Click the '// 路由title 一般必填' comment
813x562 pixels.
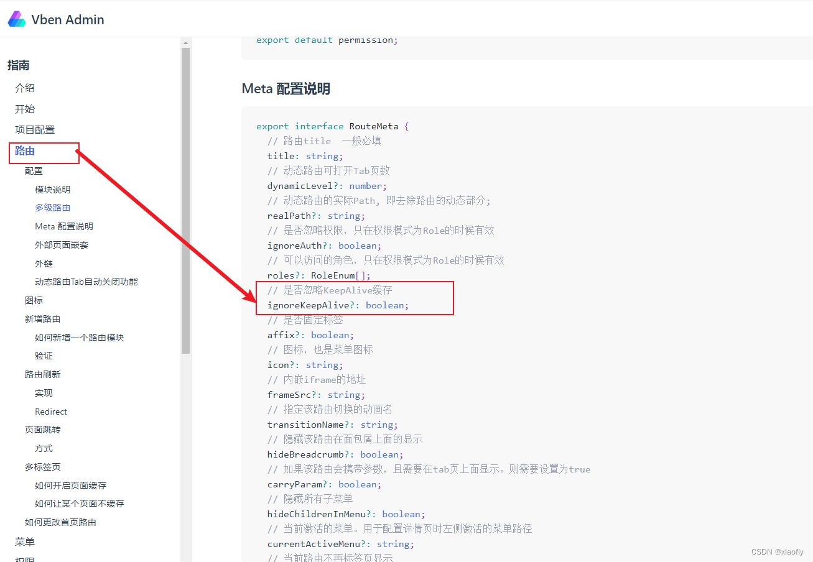pyautogui.click(x=324, y=141)
